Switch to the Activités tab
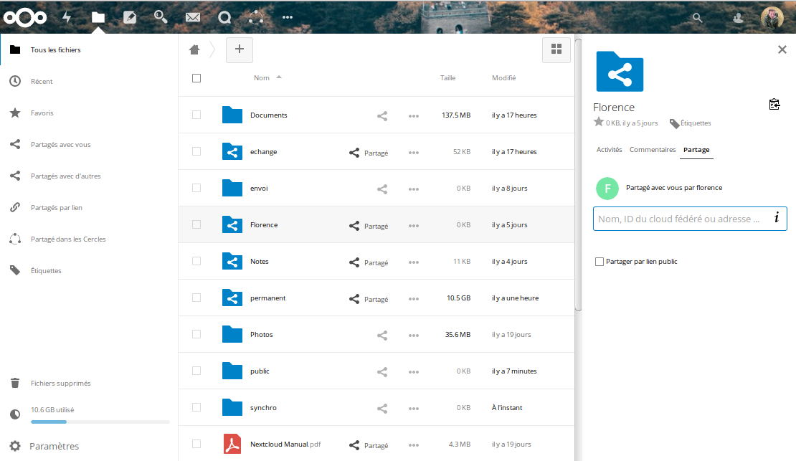Screen dimensions: 796x461 coord(609,150)
